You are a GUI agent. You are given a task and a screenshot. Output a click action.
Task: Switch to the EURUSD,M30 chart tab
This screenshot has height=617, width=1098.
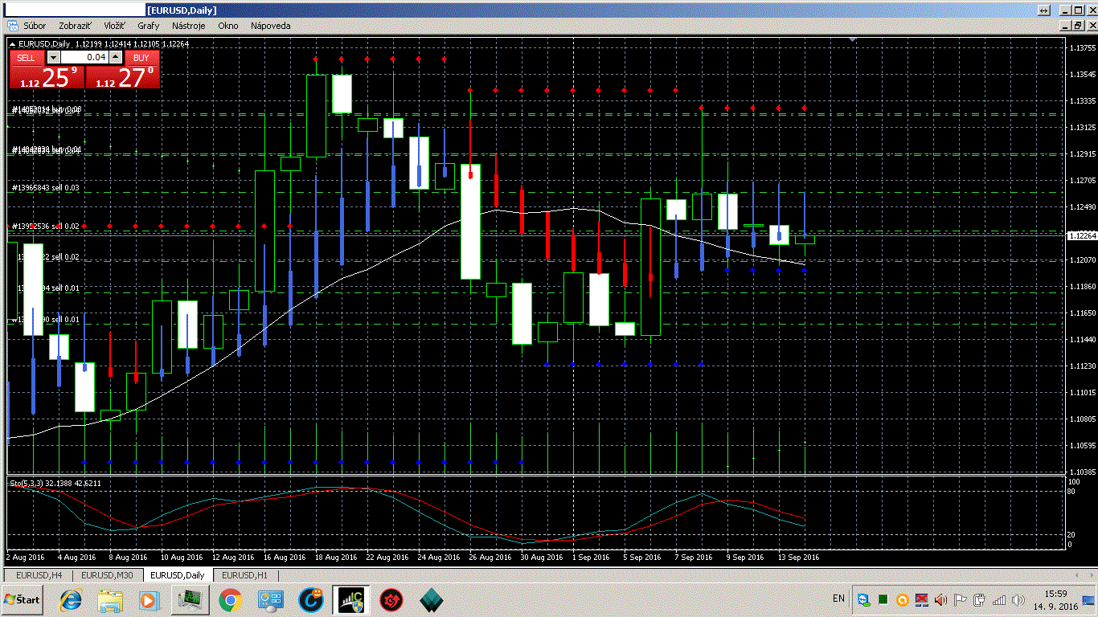[x=108, y=575]
